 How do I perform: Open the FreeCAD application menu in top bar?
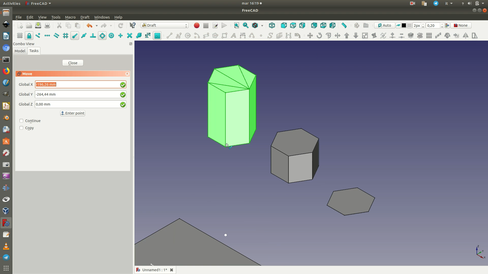38,3
